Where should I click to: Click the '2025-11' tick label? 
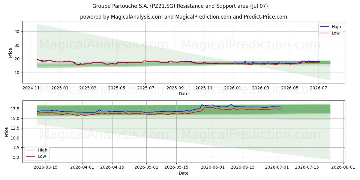tap(204, 88)
